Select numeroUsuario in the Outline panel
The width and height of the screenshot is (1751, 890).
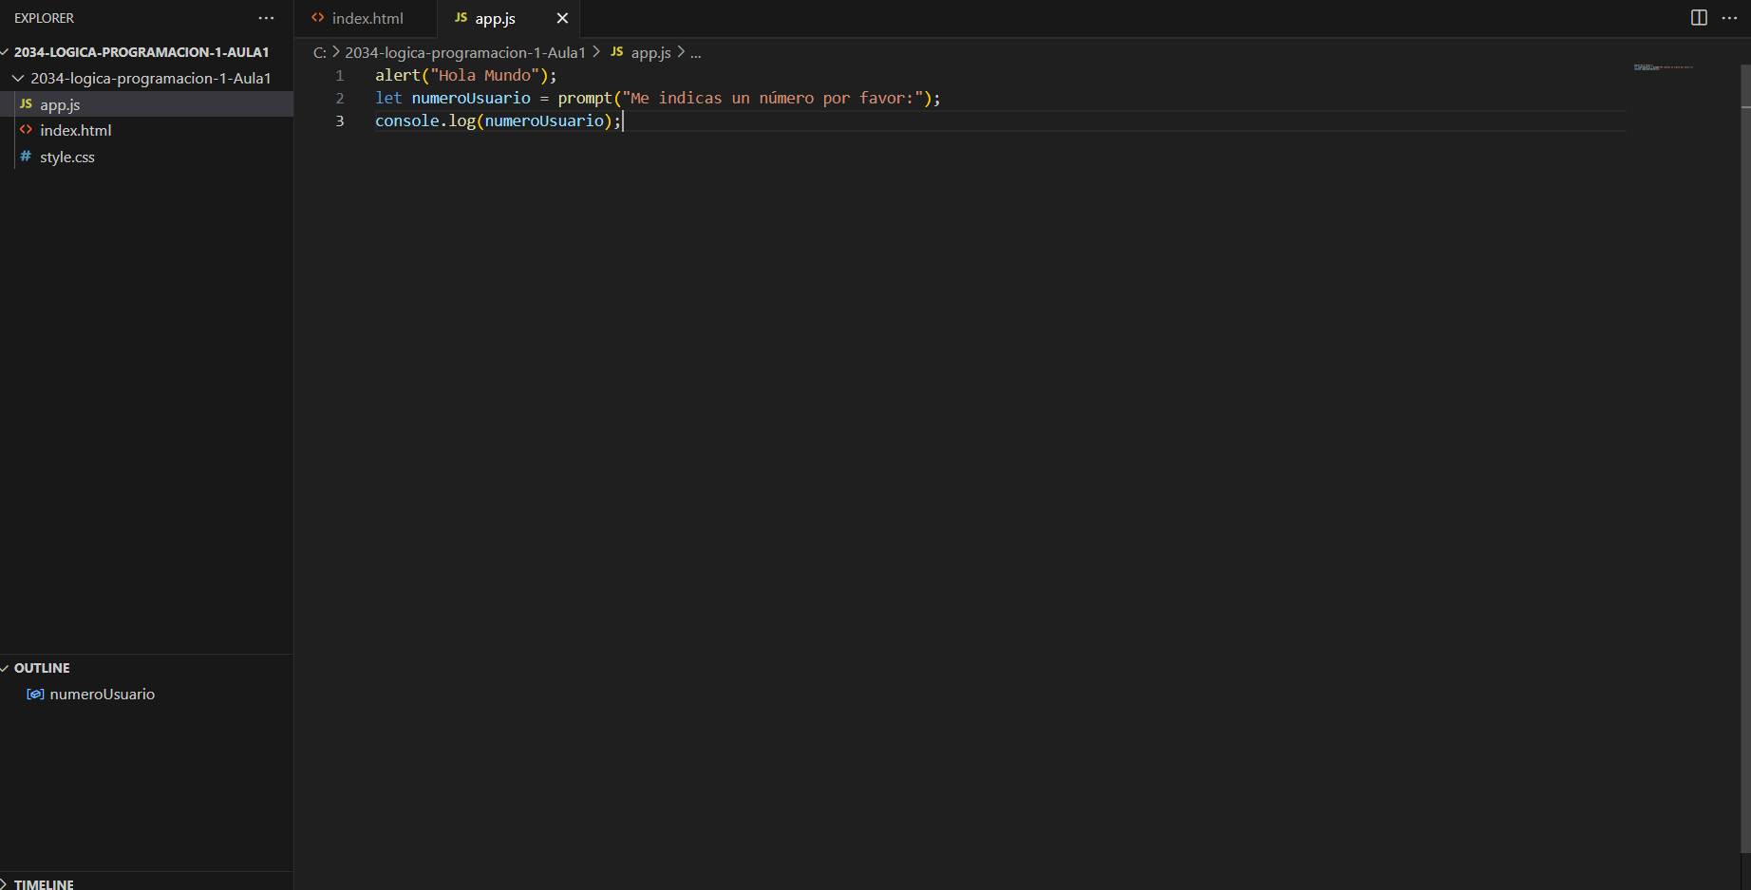click(146, 694)
